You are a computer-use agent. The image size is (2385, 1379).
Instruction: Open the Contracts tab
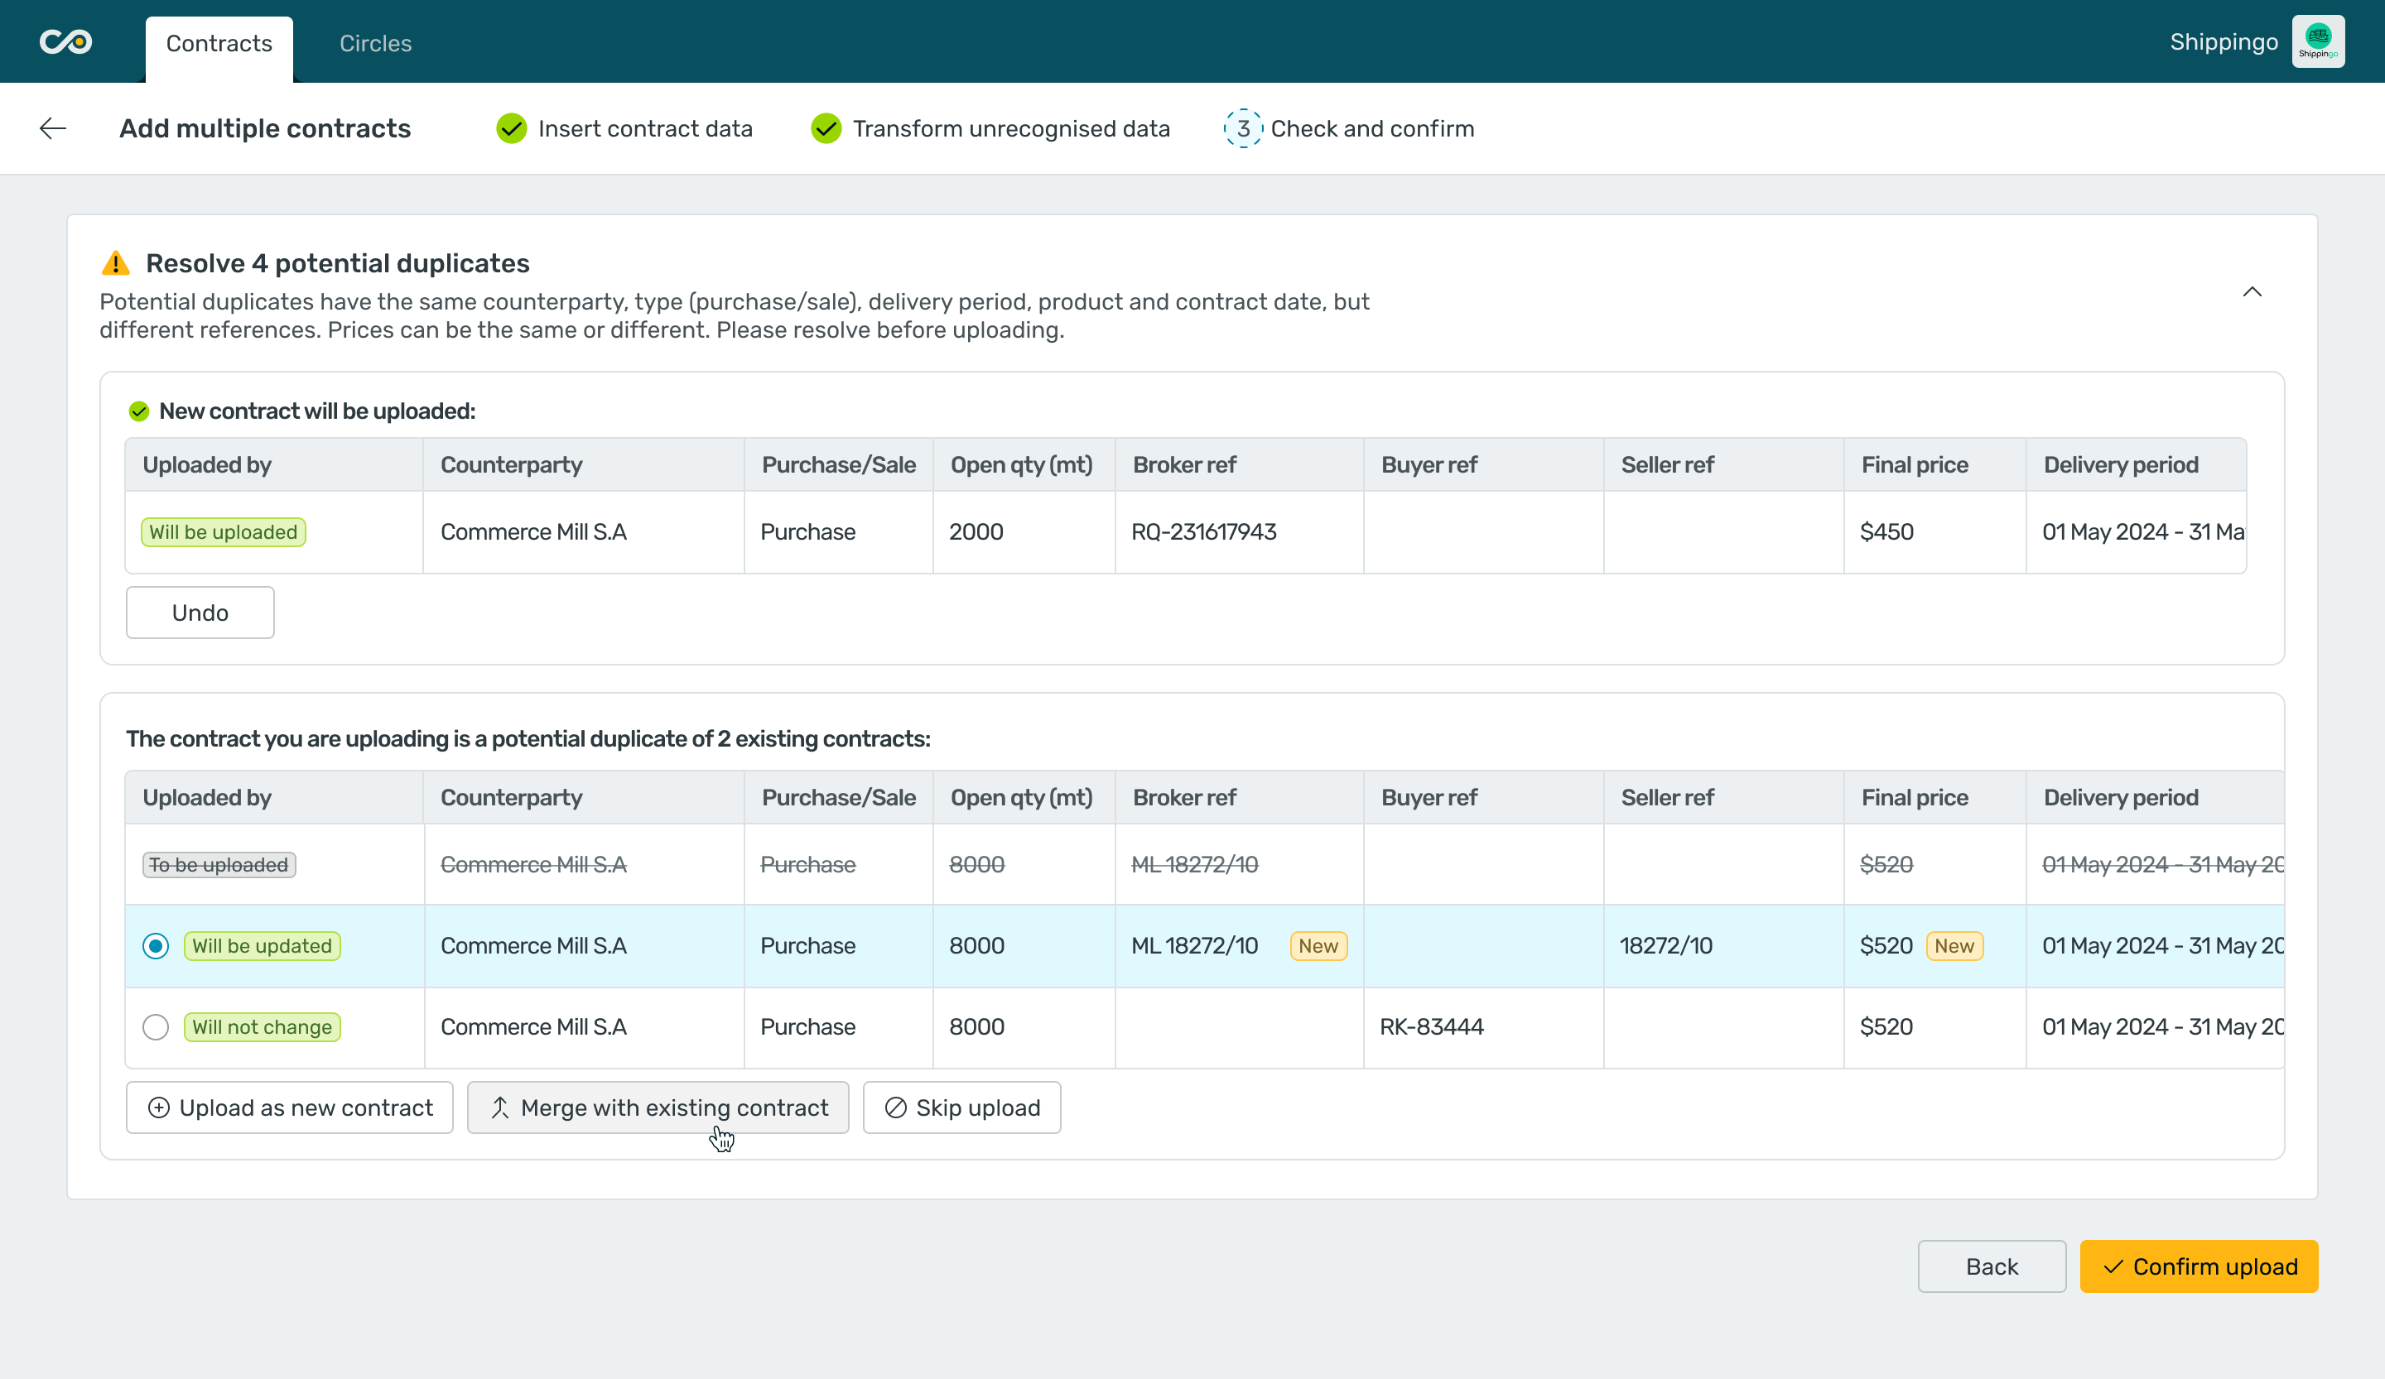click(219, 44)
